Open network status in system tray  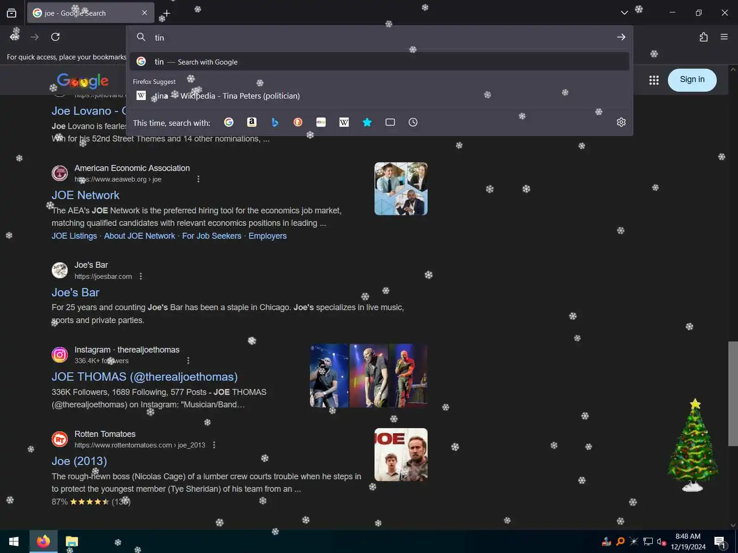[648, 541]
